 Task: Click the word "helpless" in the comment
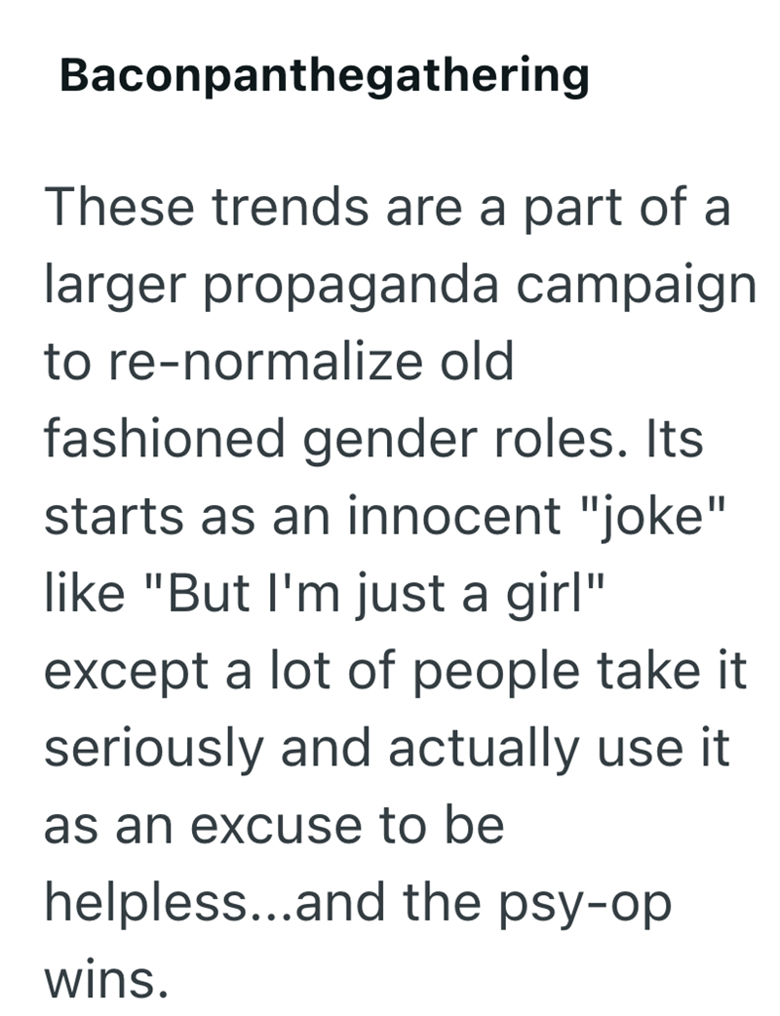click(x=146, y=903)
